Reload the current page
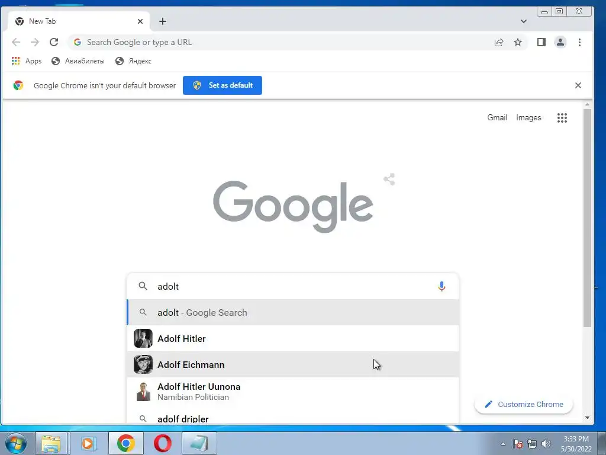The width and height of the screenshot is (606, 455). click(x=54, y=42)
